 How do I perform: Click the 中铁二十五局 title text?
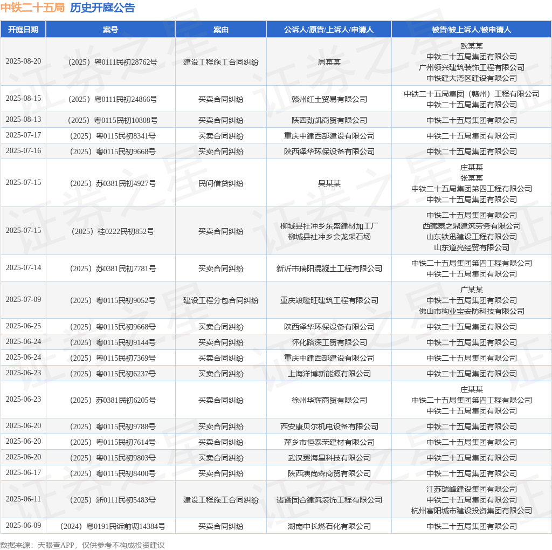[x=32, y=8]
